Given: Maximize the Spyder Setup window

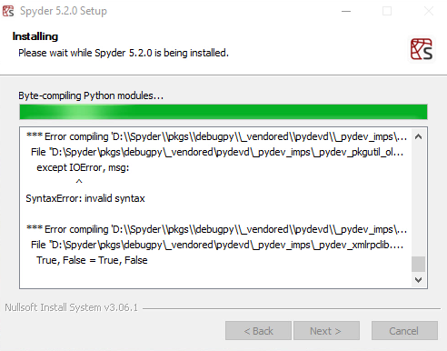Looking at the screenshot, I should (x=387, y=11).
